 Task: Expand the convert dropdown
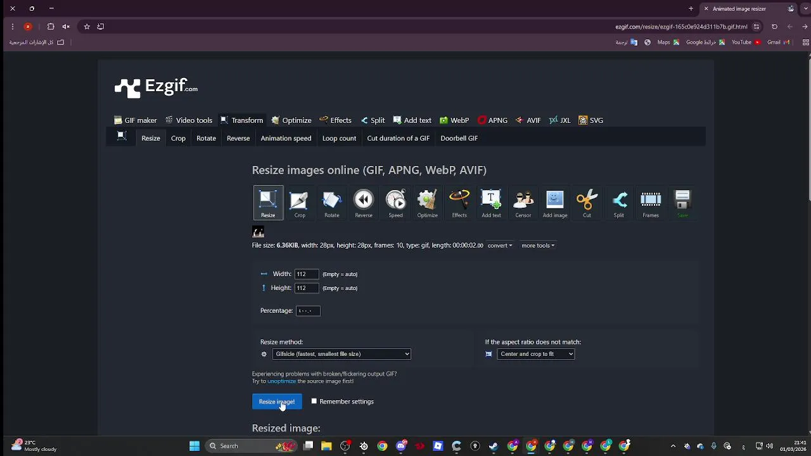pos(500,245)
